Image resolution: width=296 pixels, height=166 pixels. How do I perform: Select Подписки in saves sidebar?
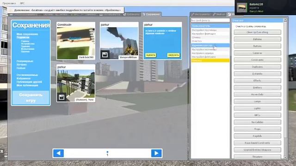click(x=23, y=37)
